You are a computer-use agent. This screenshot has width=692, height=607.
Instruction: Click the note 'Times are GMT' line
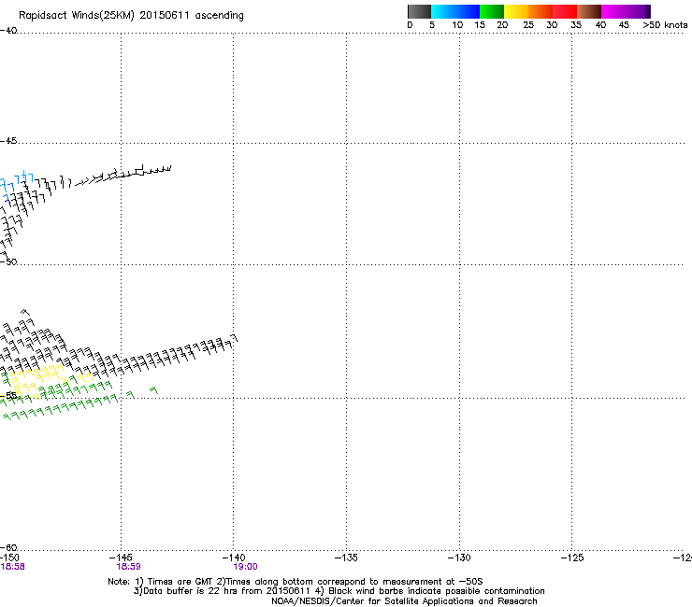[296, 582]
